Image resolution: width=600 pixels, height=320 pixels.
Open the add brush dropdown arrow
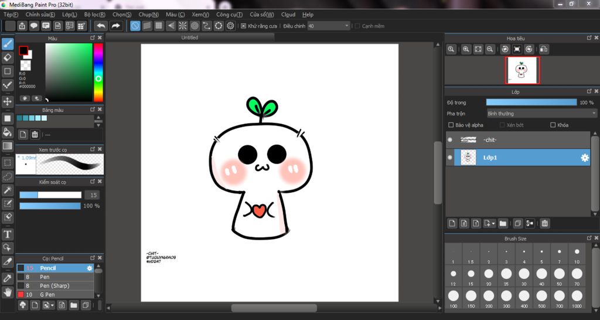pyautogui.click(x=52, y=305)
